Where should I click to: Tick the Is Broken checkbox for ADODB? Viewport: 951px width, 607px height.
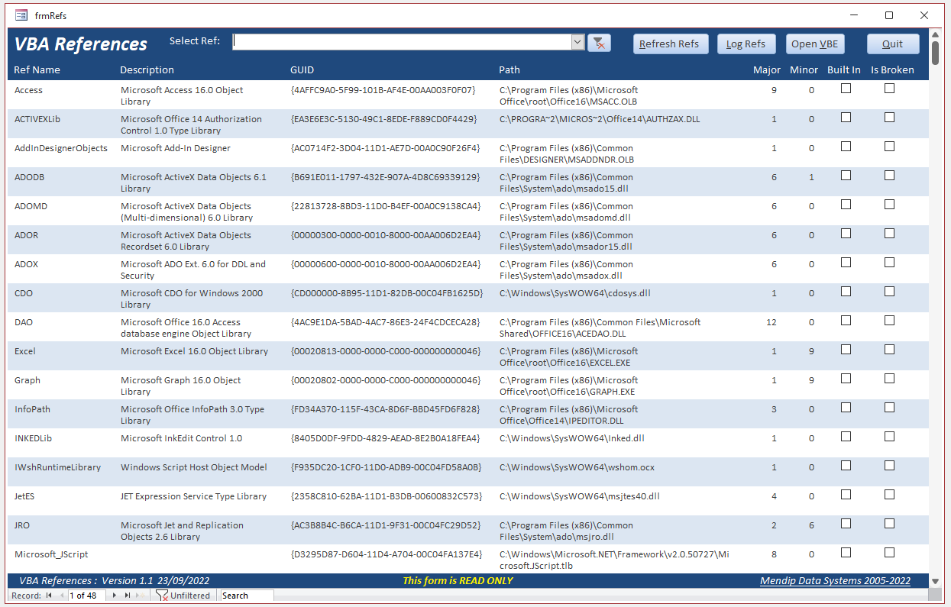click(889, 176)
